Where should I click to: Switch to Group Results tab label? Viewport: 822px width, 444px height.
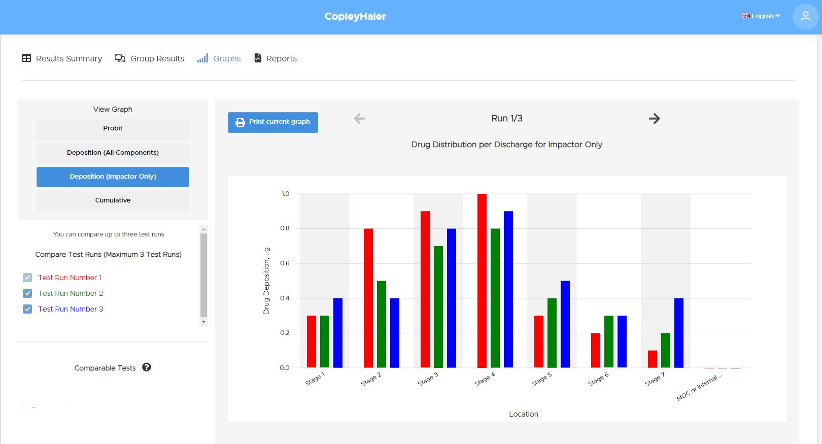click(157, 59)
